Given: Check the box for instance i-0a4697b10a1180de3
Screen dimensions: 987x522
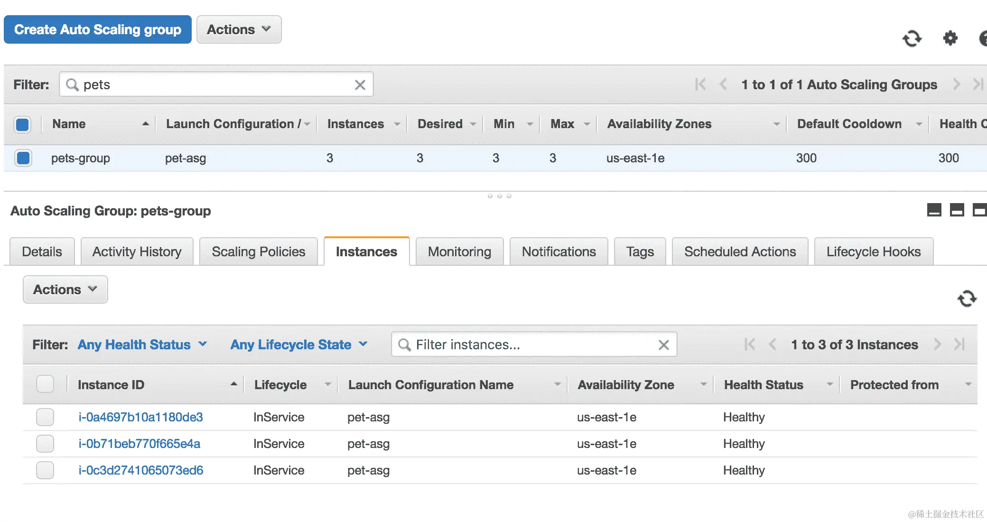Looking at the screenshot, I should click(45, 417).
